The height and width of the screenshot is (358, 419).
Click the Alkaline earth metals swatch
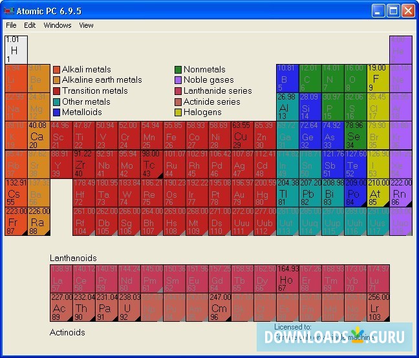click(56, 80)
